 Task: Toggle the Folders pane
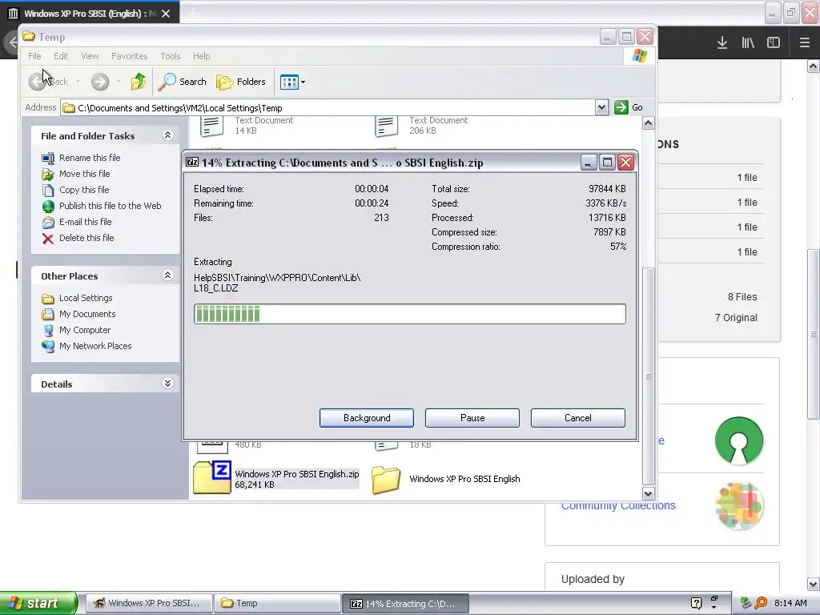[241, 82]
